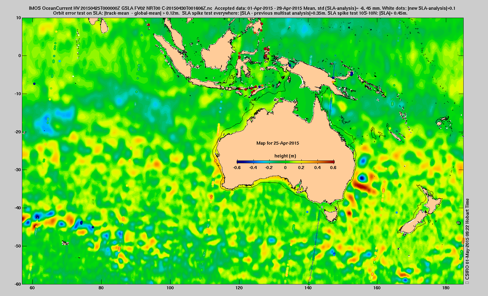Click the dark red end of colorbar
This screenshot has height=296, width=488.
pos(332,162)
